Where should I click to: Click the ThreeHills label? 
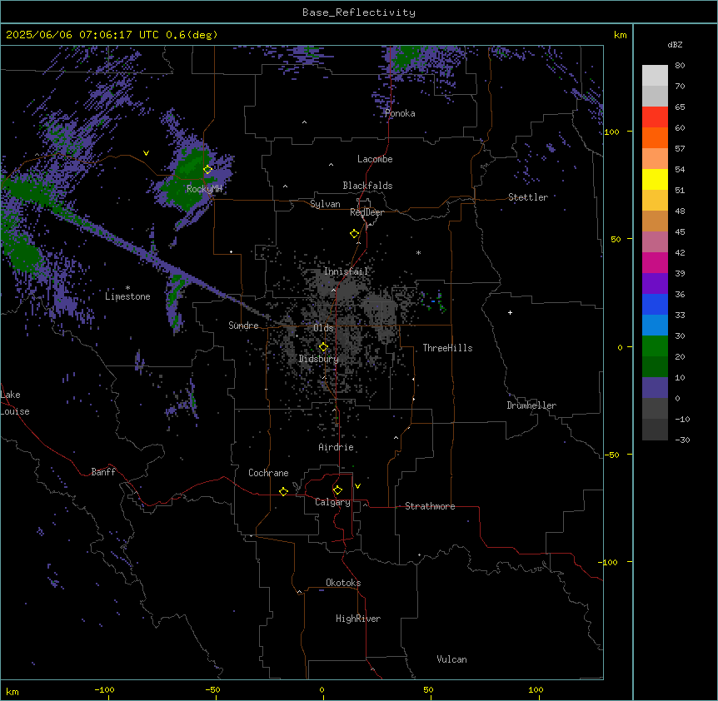tap(447, 348)
